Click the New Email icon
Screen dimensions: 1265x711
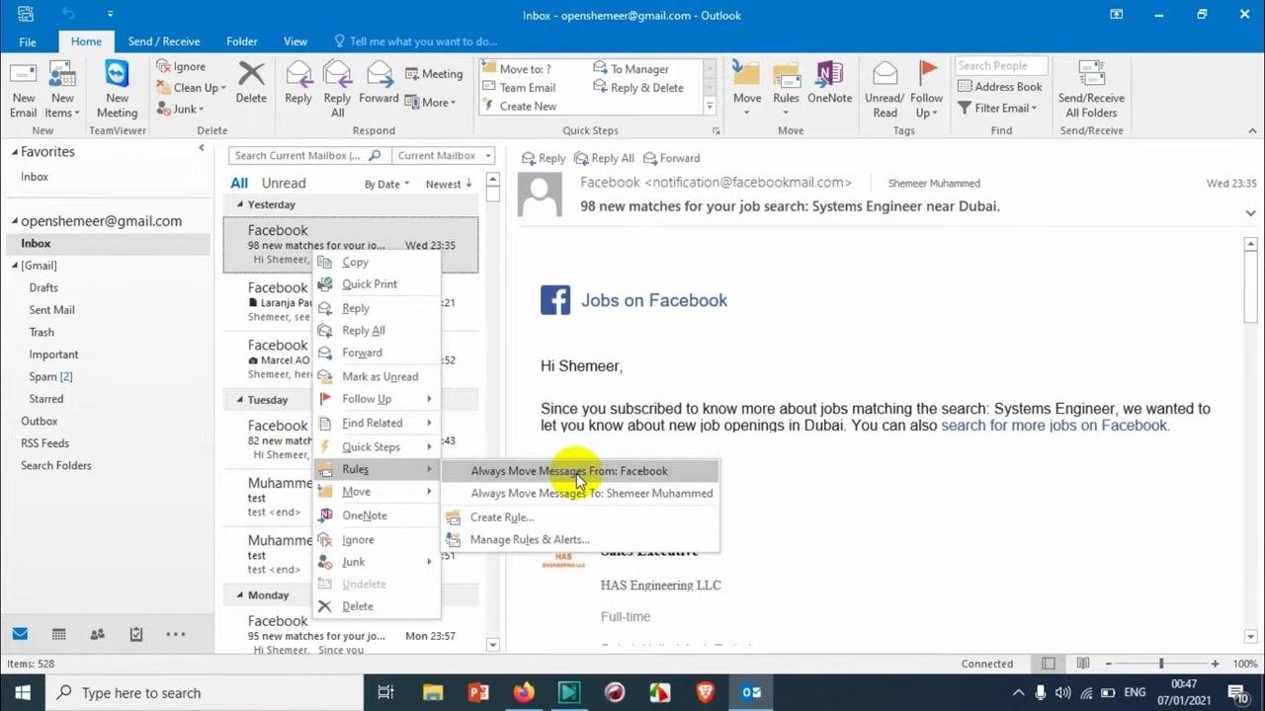24,89
